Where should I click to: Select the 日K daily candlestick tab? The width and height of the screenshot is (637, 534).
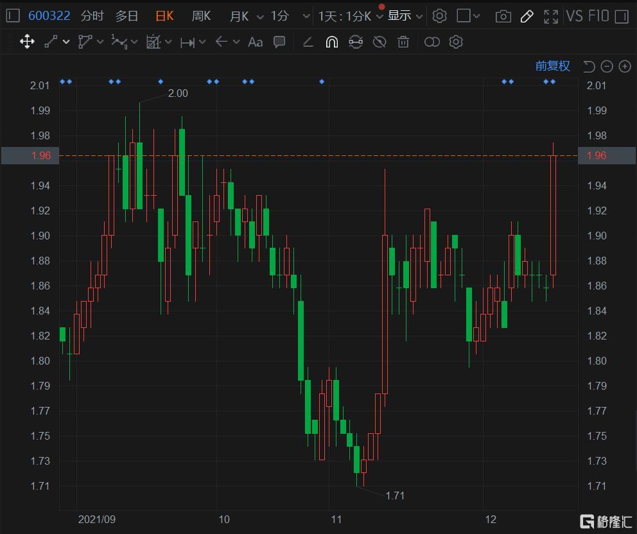click(164, 16)
